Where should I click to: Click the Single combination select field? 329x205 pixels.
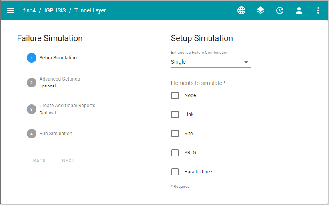coord(206,62)
